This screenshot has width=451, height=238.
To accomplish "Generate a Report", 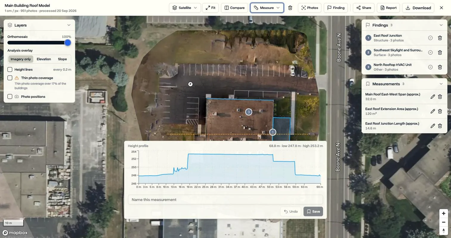I will click(388, 8).
